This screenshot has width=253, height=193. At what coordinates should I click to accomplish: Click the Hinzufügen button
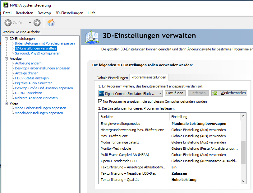175,93
